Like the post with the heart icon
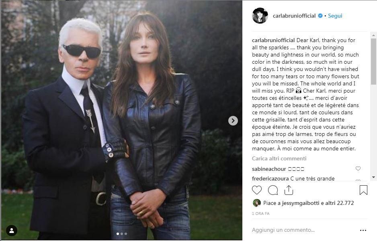The width and height of the screenshot is (377, 241). coord(256,190)
